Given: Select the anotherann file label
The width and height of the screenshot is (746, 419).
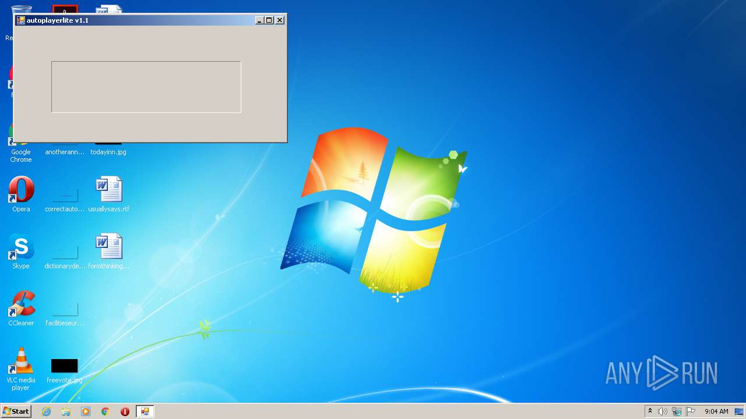Looking at the screenshot, I should [x=65, y=152].
